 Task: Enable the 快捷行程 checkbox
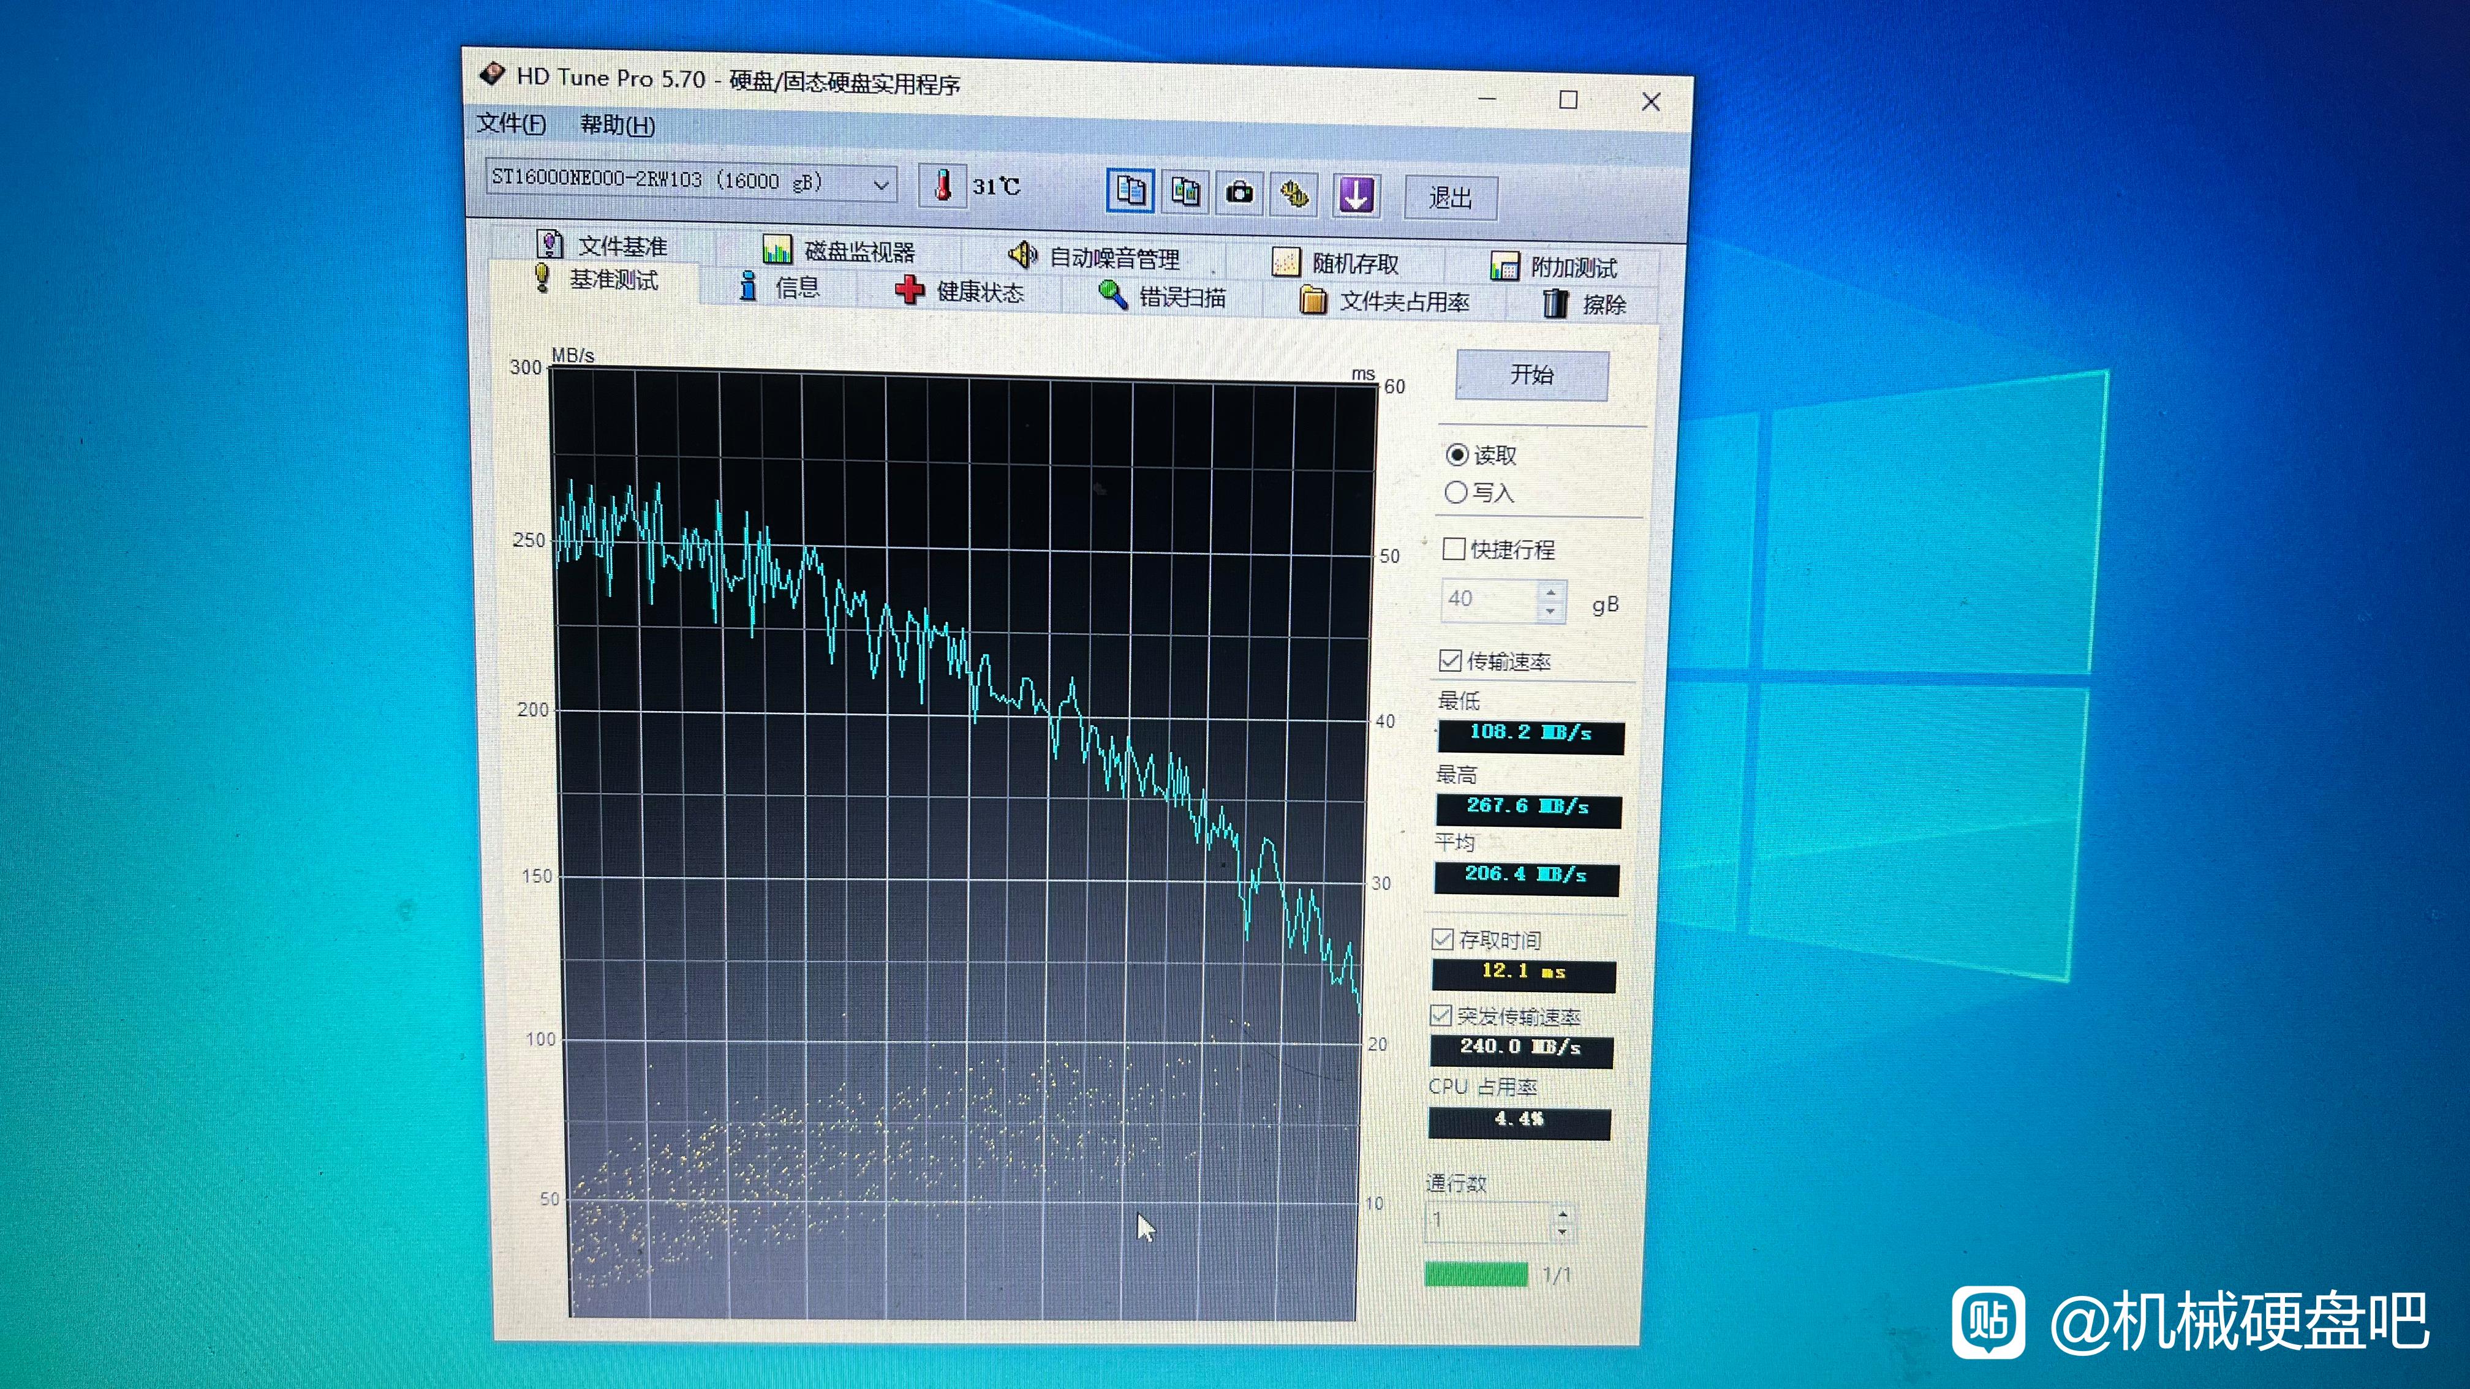[1454, 549]
